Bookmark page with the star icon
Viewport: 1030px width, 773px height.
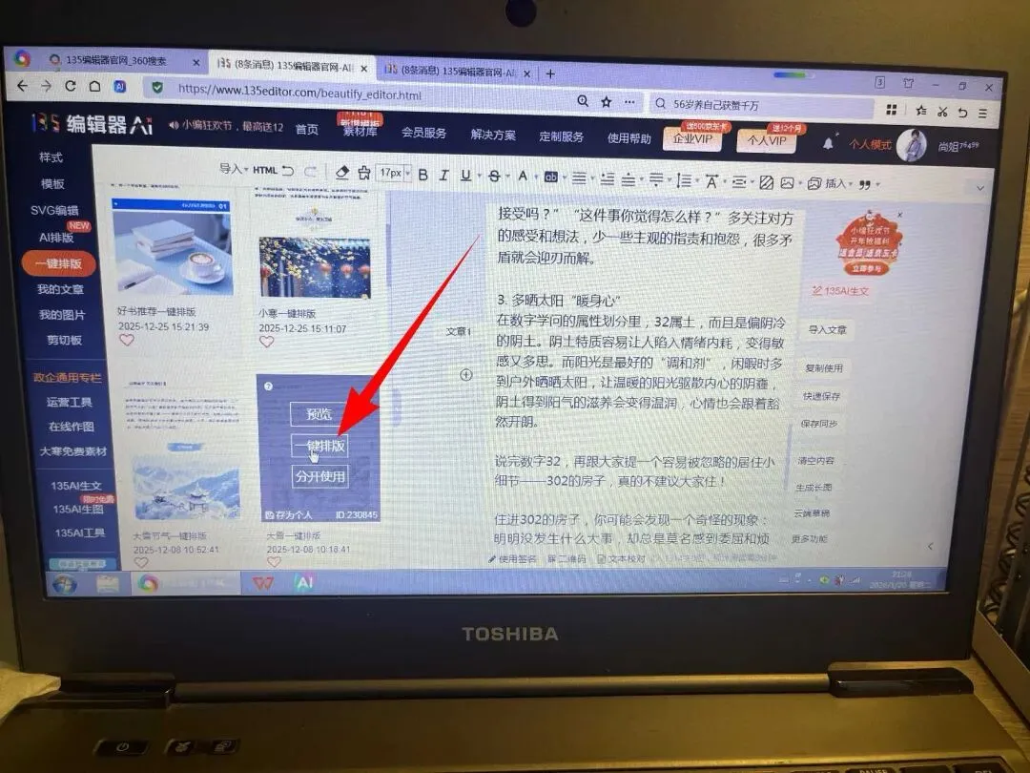(x=607, y=101)
